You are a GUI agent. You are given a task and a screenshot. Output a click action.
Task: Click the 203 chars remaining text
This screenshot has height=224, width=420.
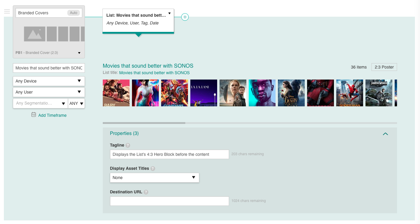tap(248, 154)
